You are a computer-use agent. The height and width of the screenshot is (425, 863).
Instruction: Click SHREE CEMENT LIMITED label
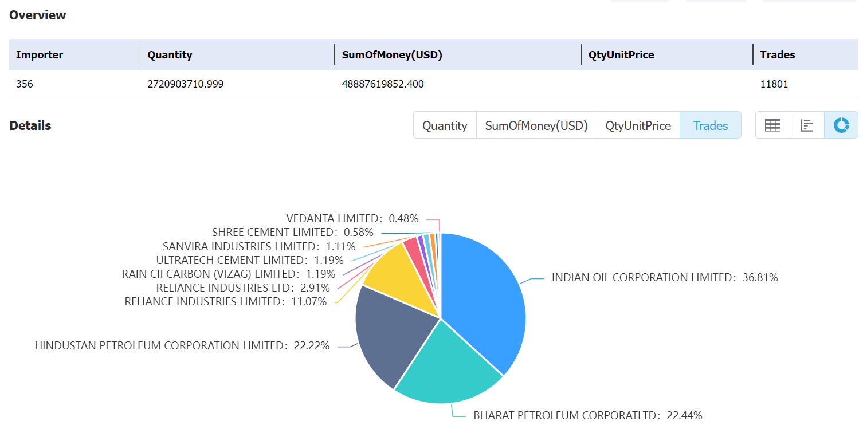pyautogui.click(x=293, y=233)
